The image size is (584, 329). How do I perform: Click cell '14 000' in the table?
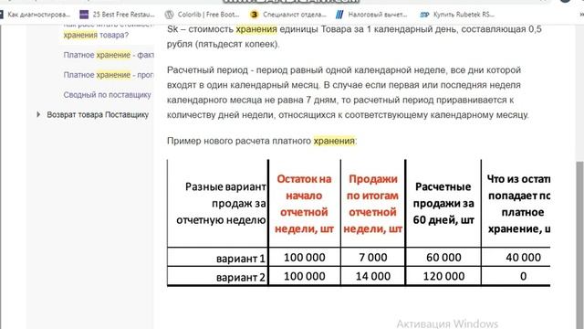coord(373,276)
